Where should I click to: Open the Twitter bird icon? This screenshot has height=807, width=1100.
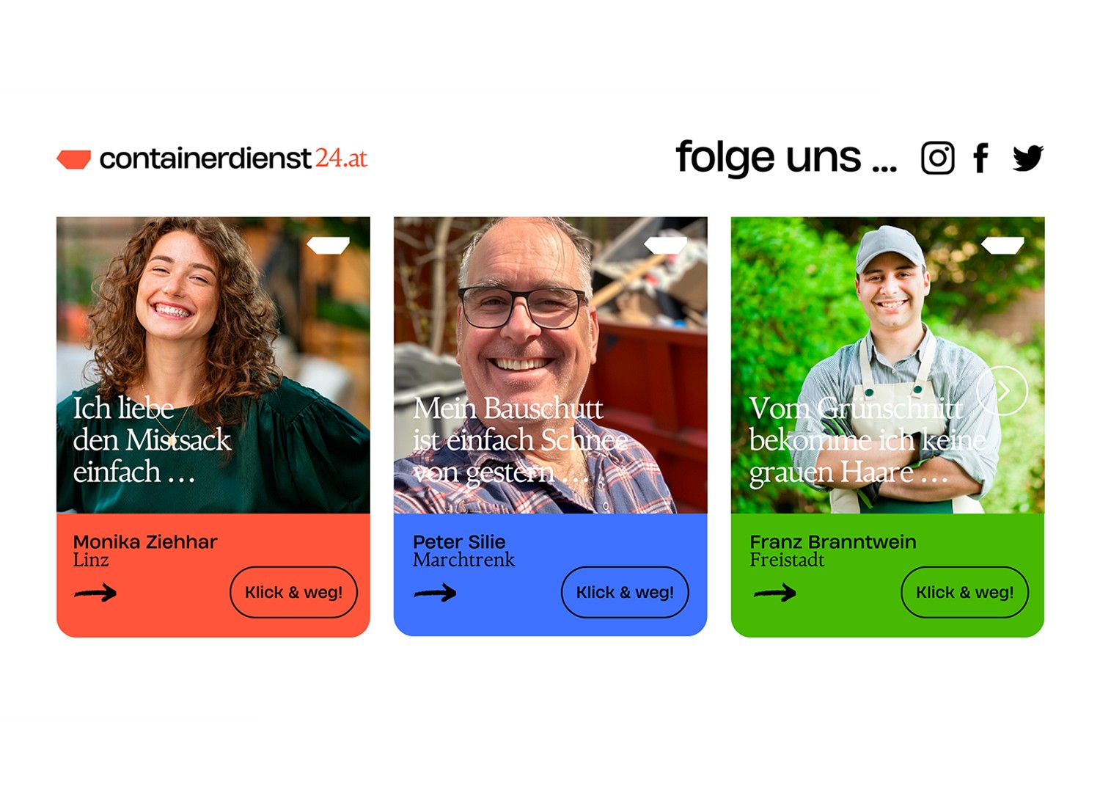pos(1028,158)
